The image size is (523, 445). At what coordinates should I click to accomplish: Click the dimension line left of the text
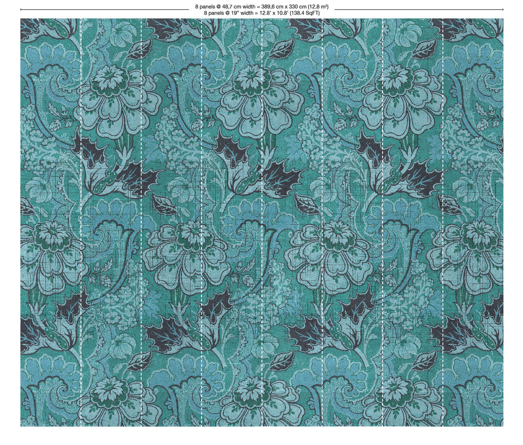click(97, 9)
